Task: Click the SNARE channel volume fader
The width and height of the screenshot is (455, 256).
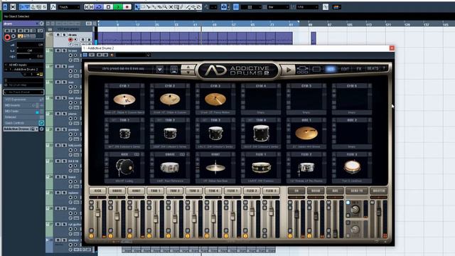Action: 117,216
